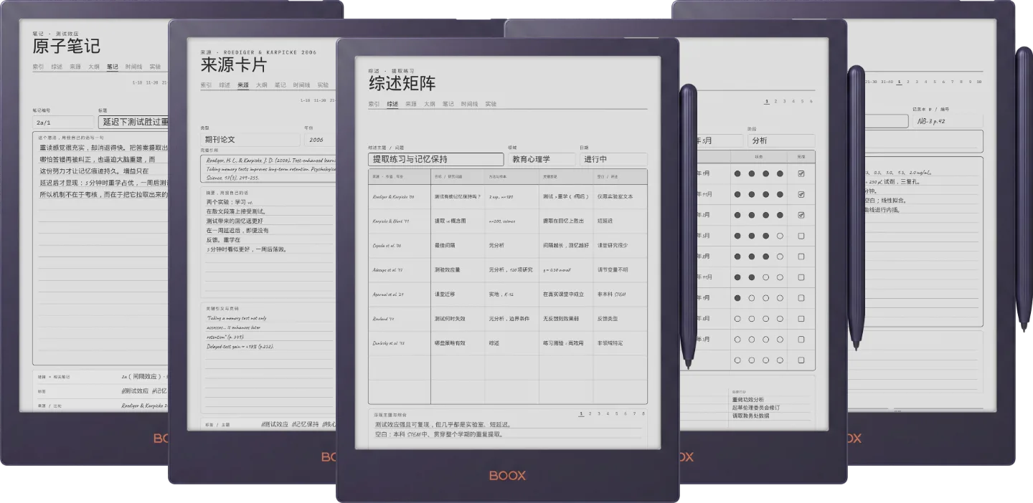Image resolution: width=1033 pixels, height=503 pixels.
Task: Go to page 3 on the checklist page
Action: (785, 101)
